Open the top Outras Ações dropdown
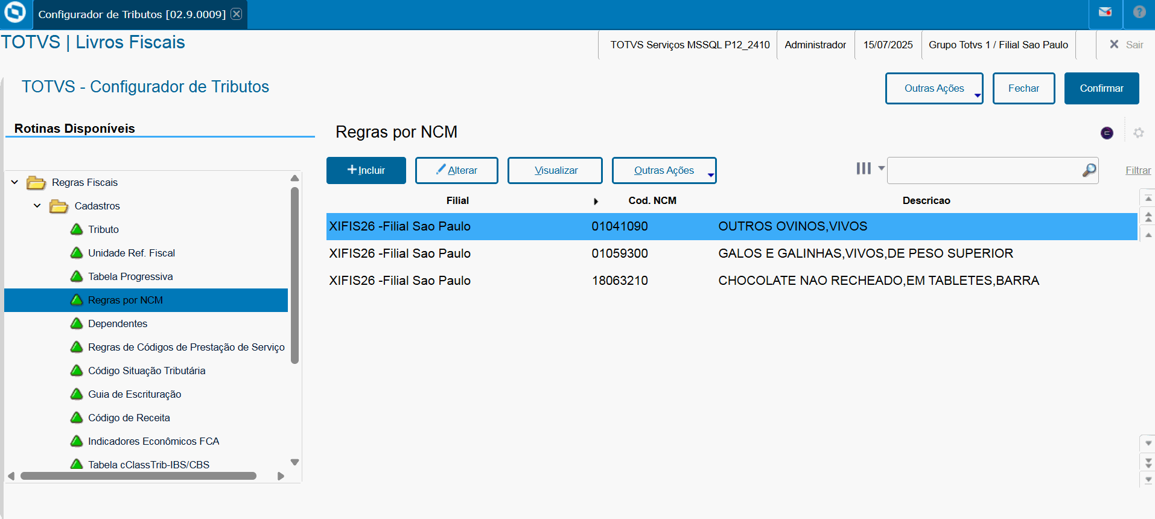Viewport: 1155px width, 519px height. [x=934, y=88]
